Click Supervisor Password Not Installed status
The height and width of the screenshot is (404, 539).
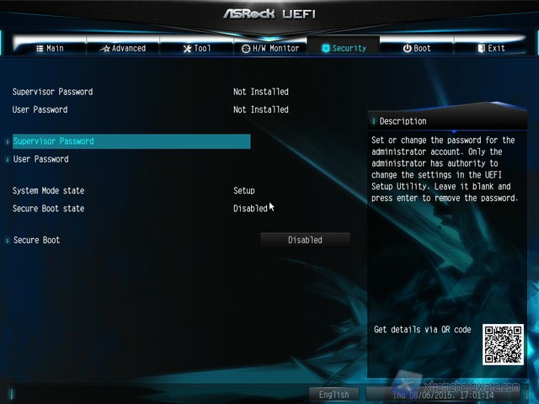point(260,92)
